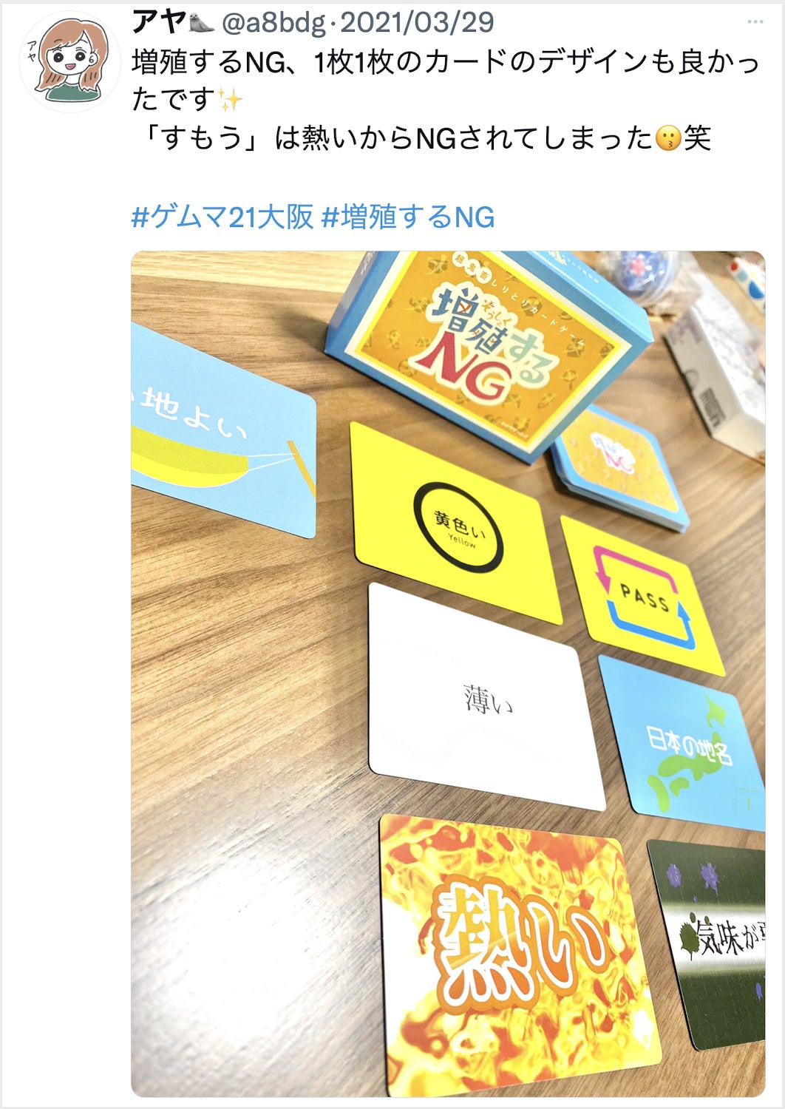785x1109 pixels.
Task: Click the blue banana 地よい card
Action: pos(223,430)
